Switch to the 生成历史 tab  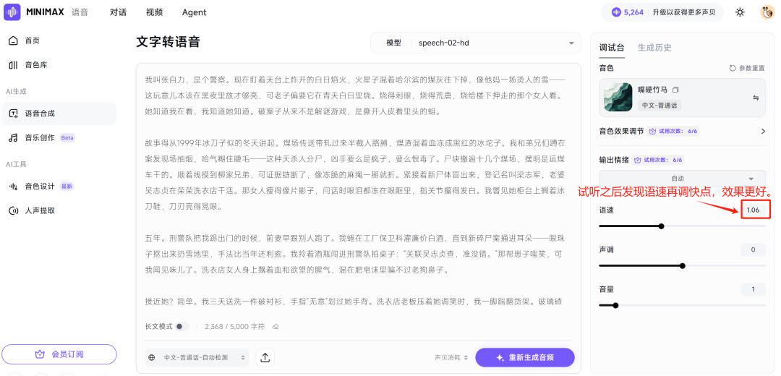654,47
